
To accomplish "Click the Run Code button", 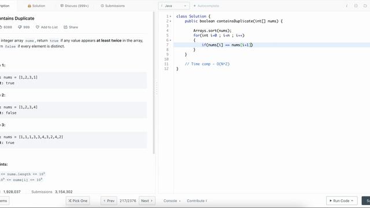I will pyautogui.click(x=342, y=200).
